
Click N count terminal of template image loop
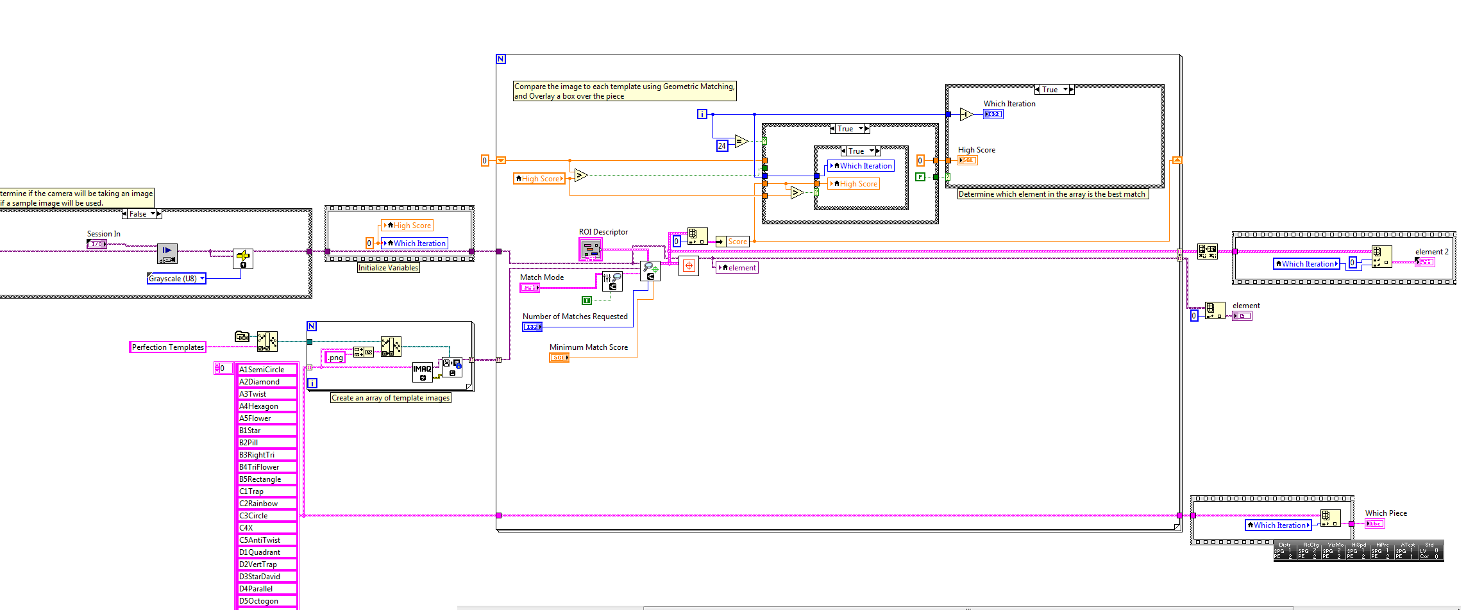coord(312,326)
